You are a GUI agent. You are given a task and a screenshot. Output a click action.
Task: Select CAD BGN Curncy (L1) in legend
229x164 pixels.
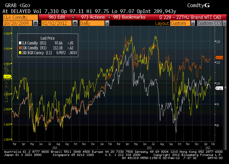point(37,53)
